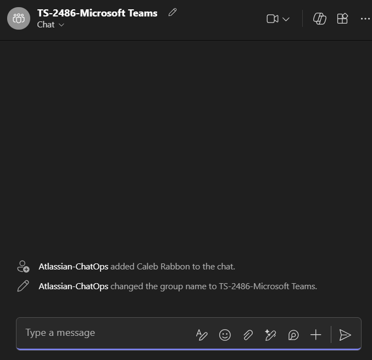Viewport: 372px width, 360px height.
Task: Click the TS-2486-Microsoft Teams chat title
Action: pos(97,13)
